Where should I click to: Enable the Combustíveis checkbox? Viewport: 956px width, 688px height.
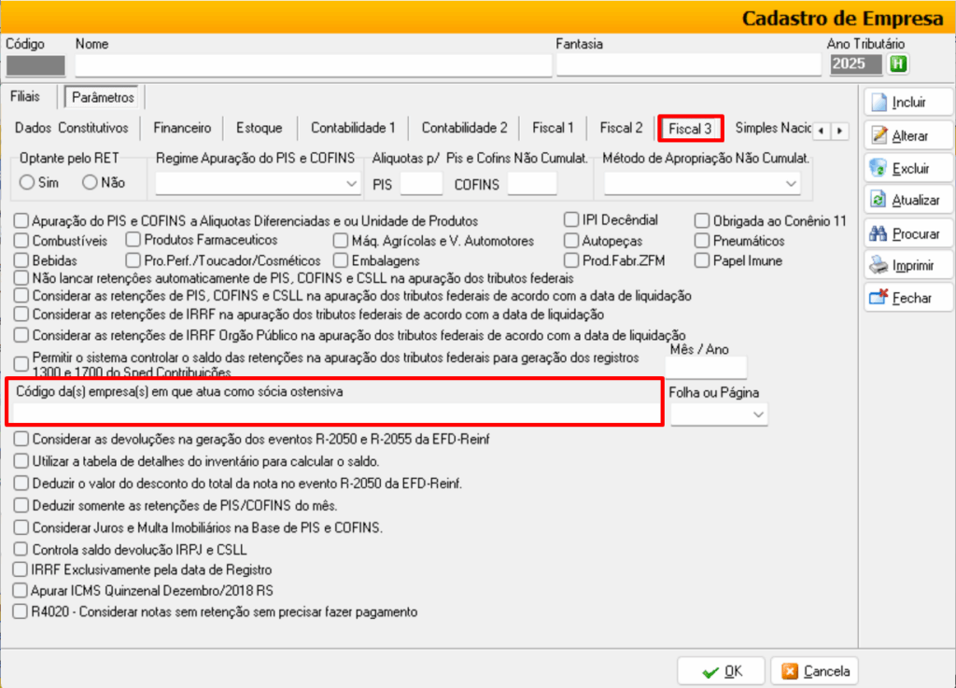click(x=21, y=241)
